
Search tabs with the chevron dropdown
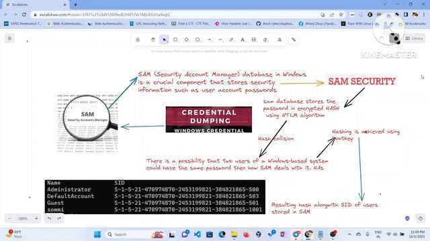pos(385,5)
